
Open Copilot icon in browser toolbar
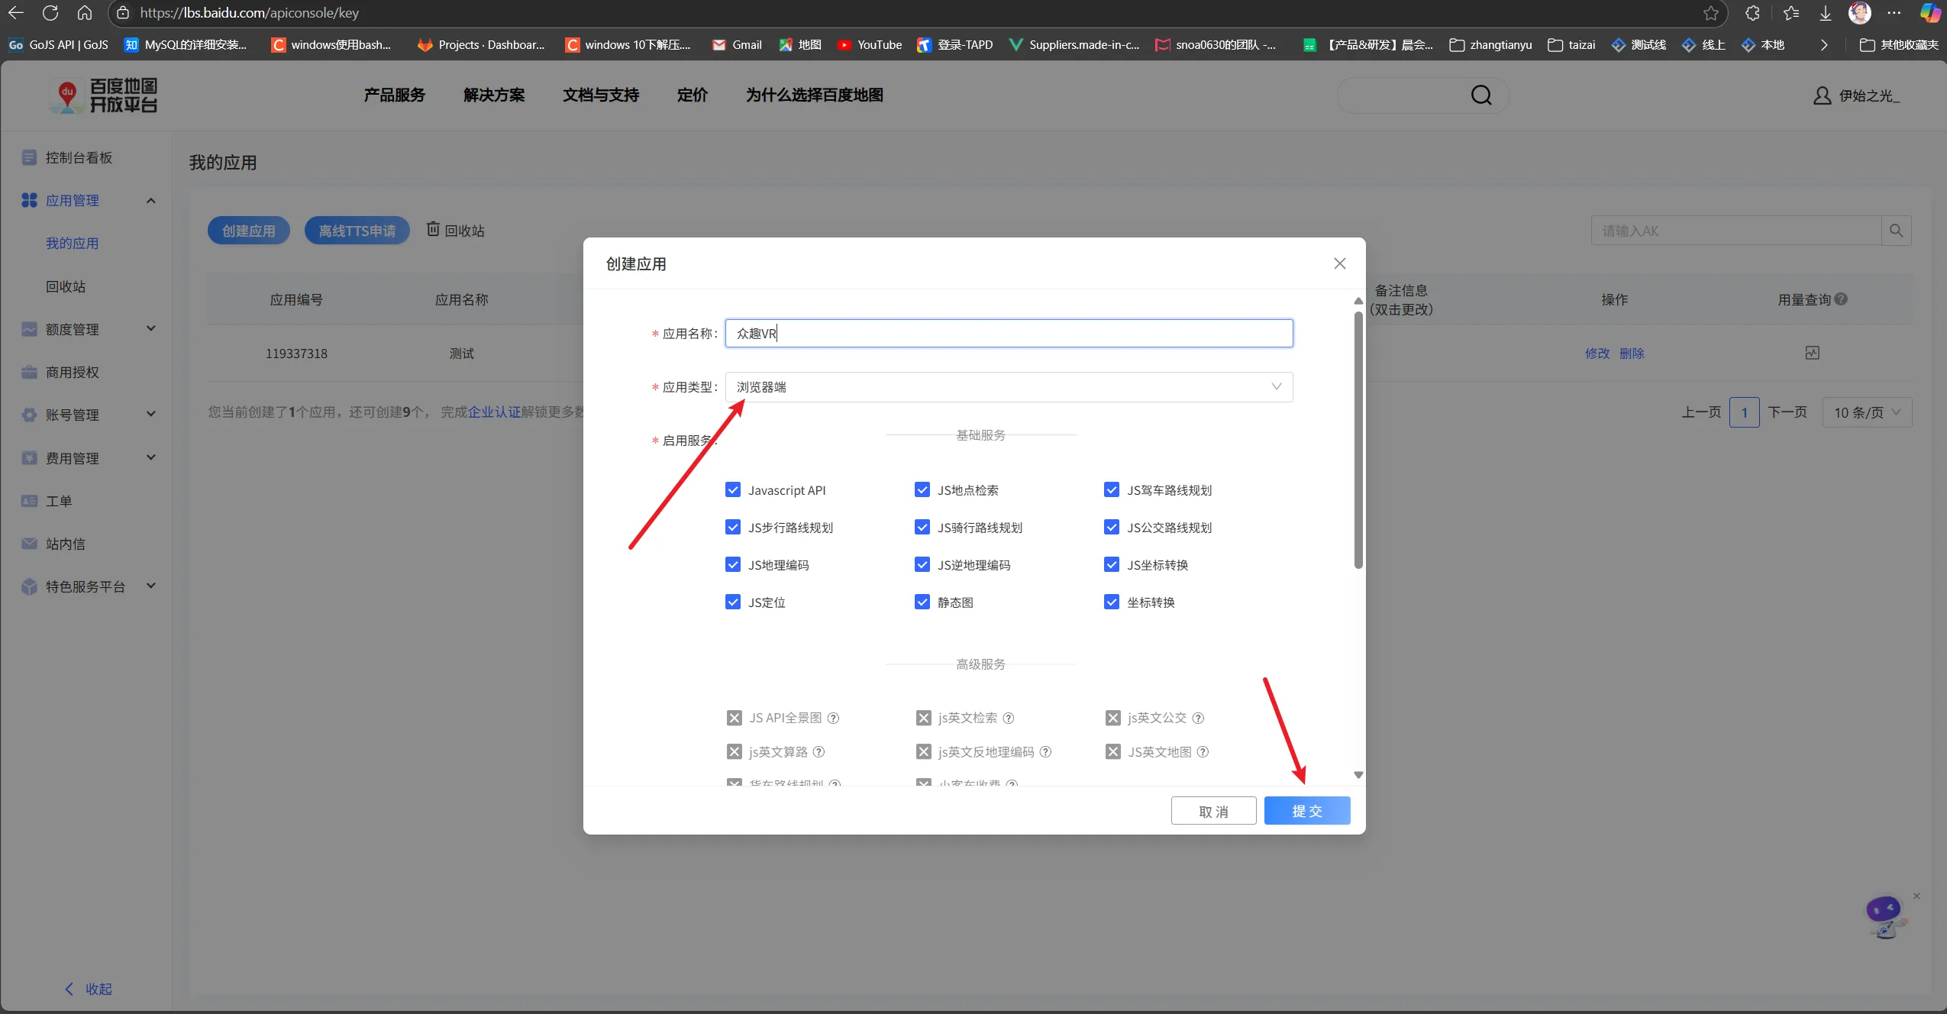click(x=1929, y=13)
